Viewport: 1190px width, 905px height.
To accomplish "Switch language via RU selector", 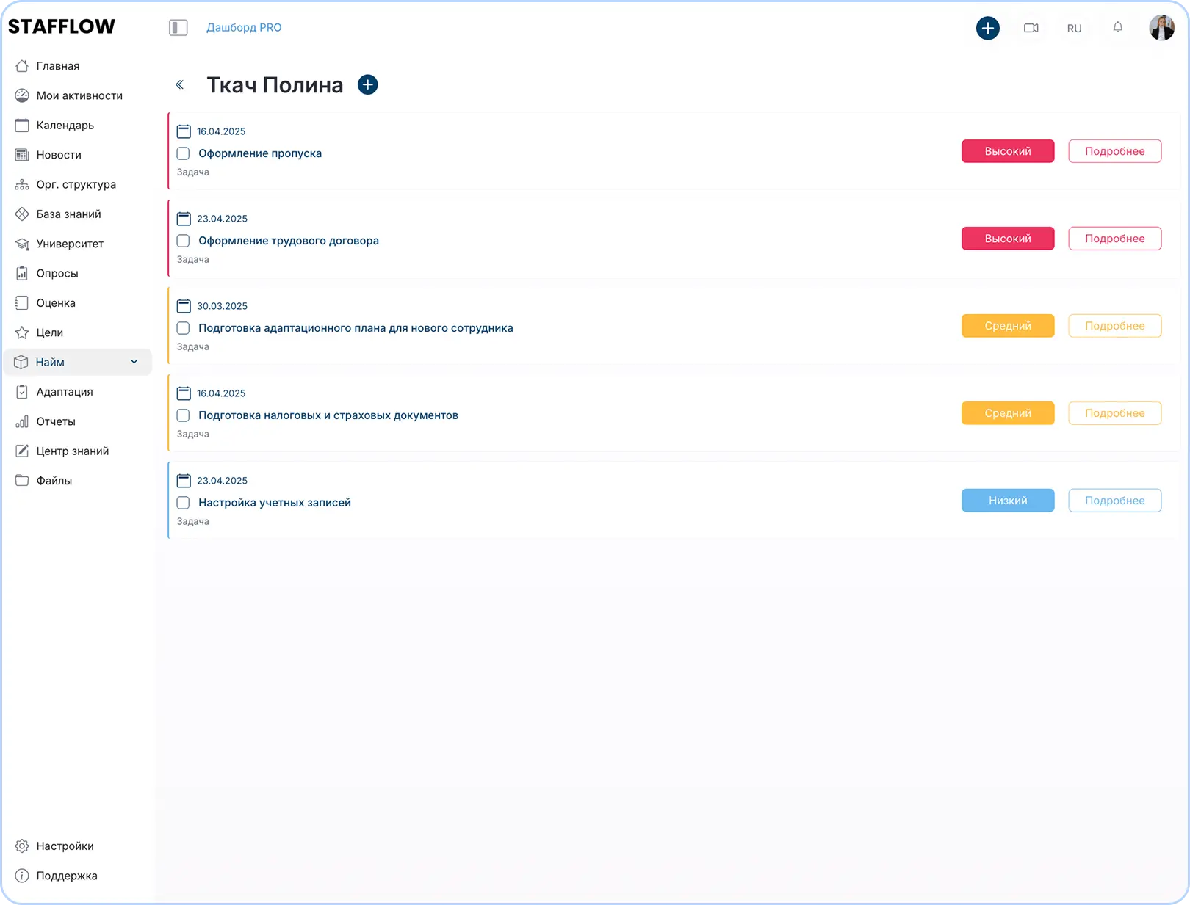I will point(1074,29).
